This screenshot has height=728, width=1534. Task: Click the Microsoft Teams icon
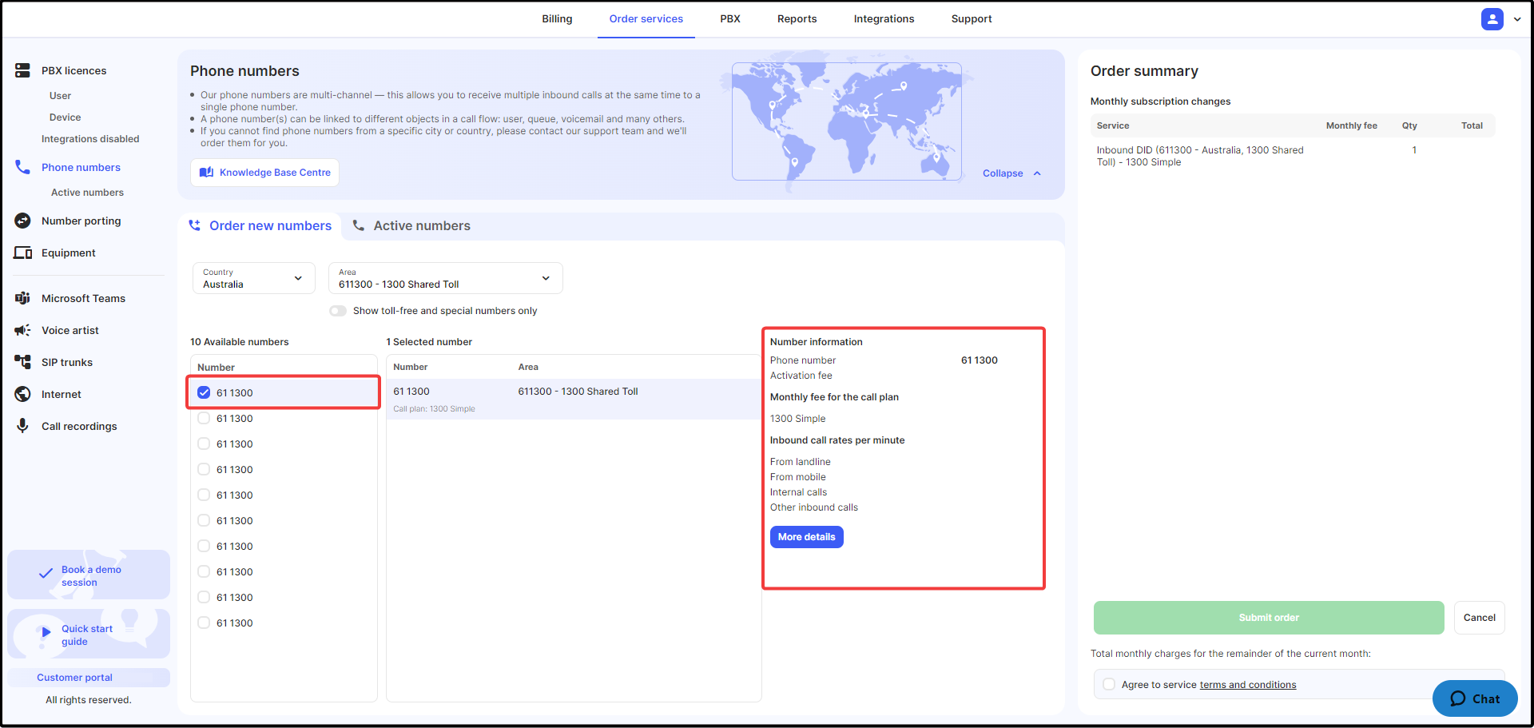[22, 298]
